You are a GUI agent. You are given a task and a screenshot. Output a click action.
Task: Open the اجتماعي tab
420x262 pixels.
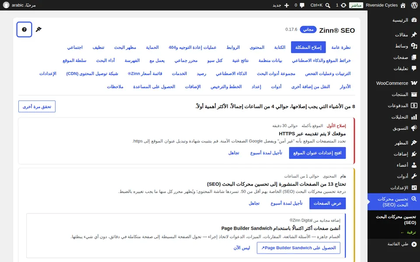click(x=75, y=47)
